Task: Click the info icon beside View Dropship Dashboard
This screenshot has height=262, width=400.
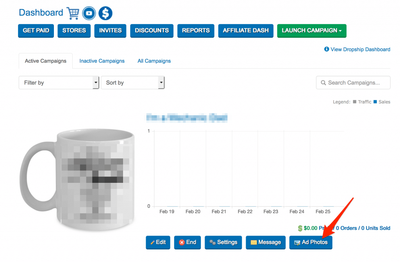Action: pyautogui.click(x=327, y=50)
